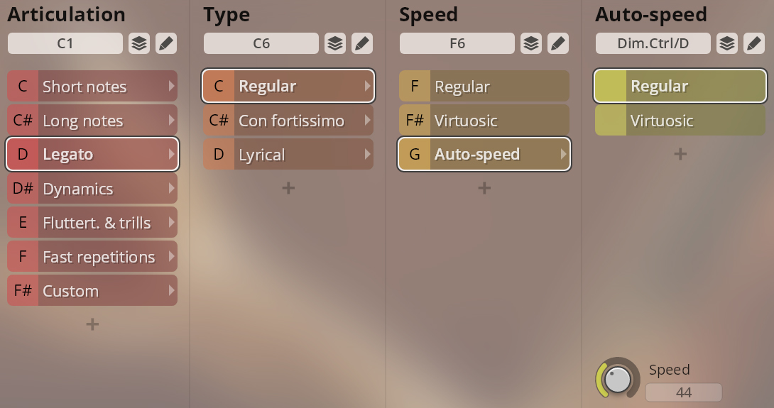Expand the Legato submenu arrow
The image size is (774, 408).
point(171,154)
